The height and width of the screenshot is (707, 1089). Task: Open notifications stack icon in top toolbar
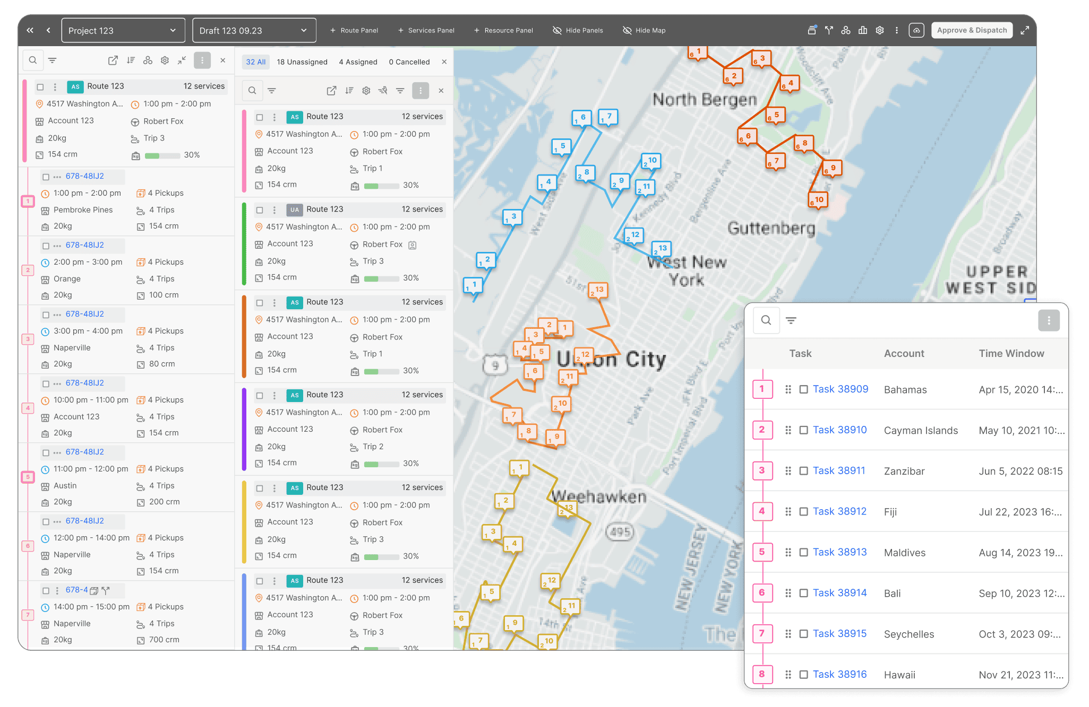tap(812, 30)
